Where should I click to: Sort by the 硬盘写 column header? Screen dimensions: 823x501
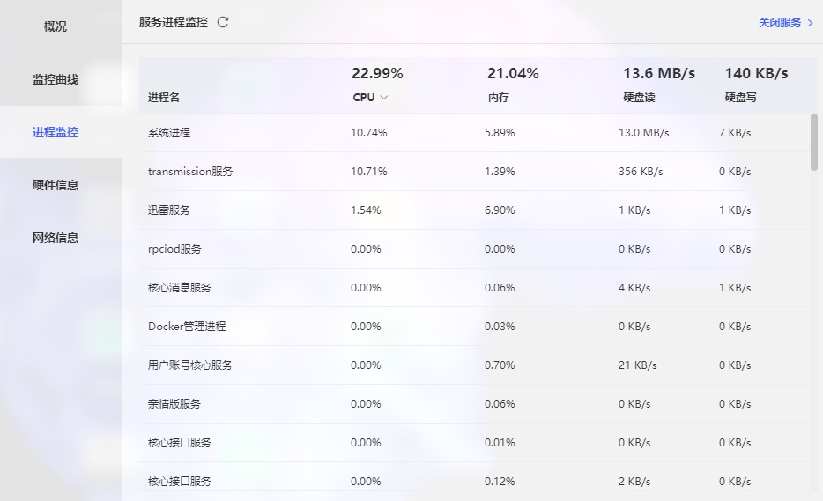click(x=740, y=98)
